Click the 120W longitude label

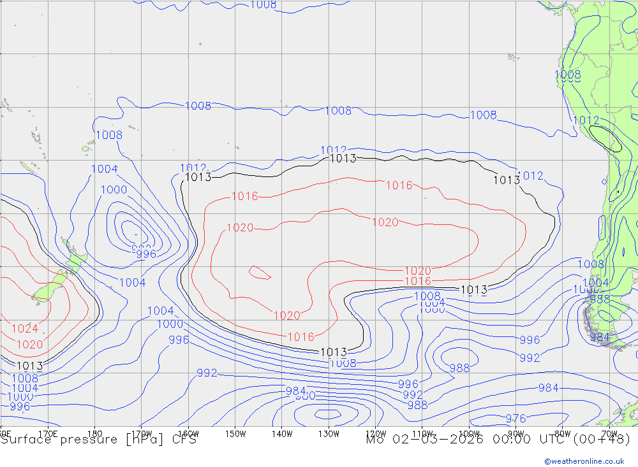(376, 434)
